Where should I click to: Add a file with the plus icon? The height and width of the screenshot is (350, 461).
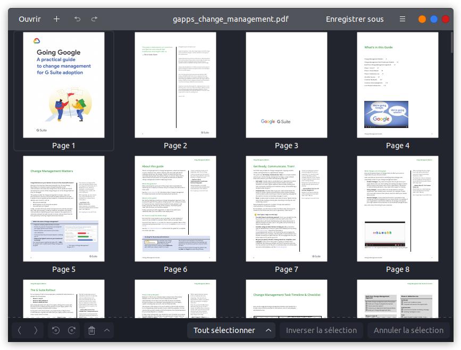tap(56, 19)
